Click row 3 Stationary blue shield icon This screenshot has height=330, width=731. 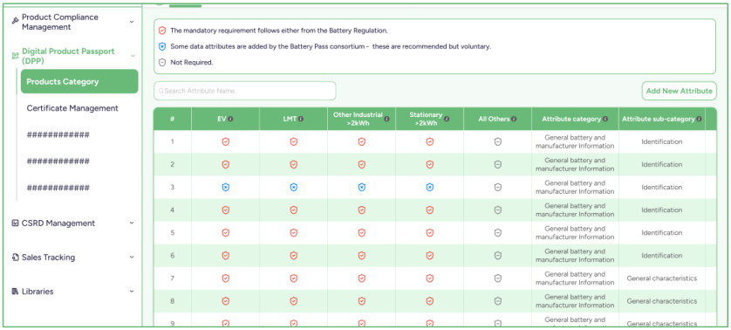pos(430,187)
